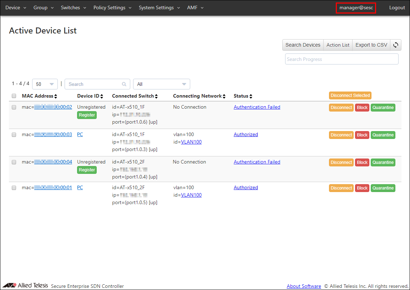Sort by the Connected Switch column arrows

pos(156,96)
